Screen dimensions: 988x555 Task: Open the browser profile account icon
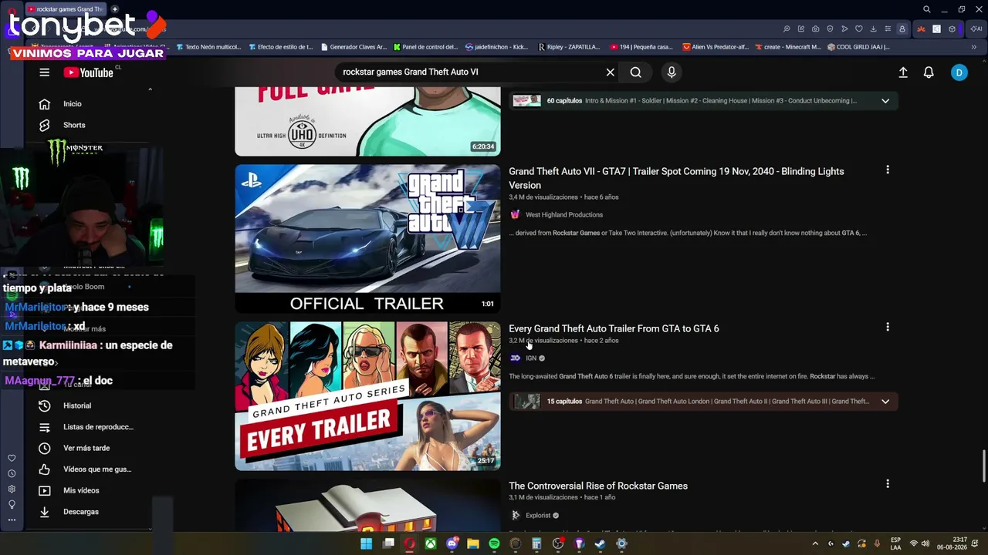(x=902, y=29)
